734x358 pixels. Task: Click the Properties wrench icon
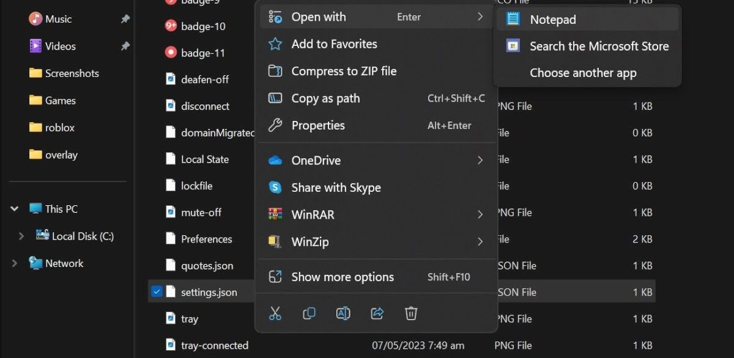(275, 125)
